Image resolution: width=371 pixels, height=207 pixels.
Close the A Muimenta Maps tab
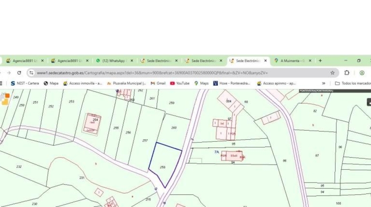pyautogui.click(x=310, y=61)
